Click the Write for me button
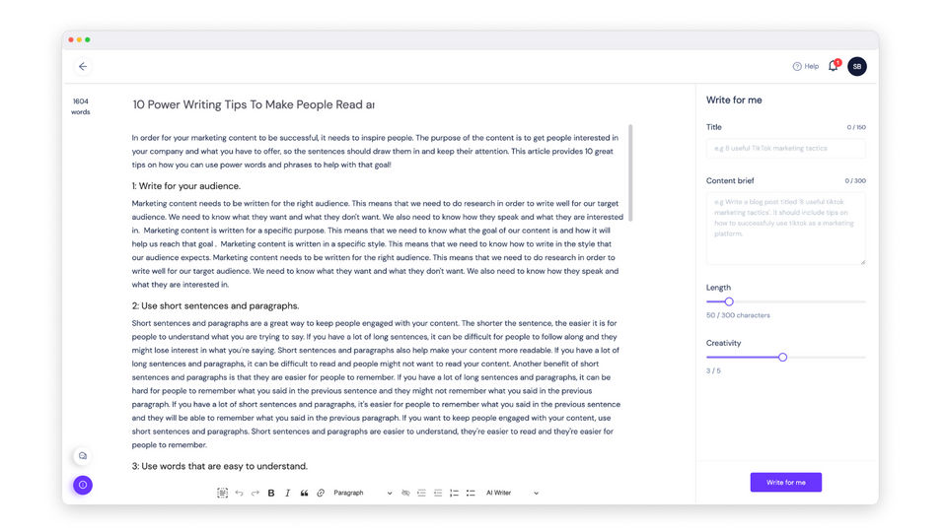This screenshot has width=947, height=532. pos(786,483)
